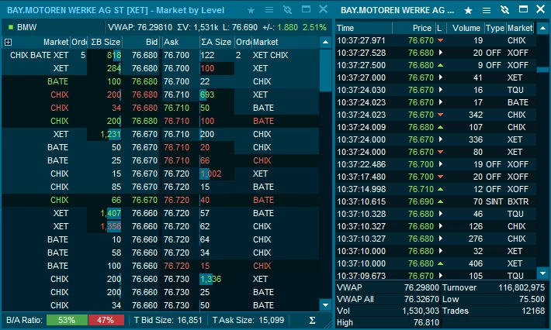The width and height of the screenshot is (551, 330).
Task: Click the Trades 12168 value
Action: click(532, 311)
